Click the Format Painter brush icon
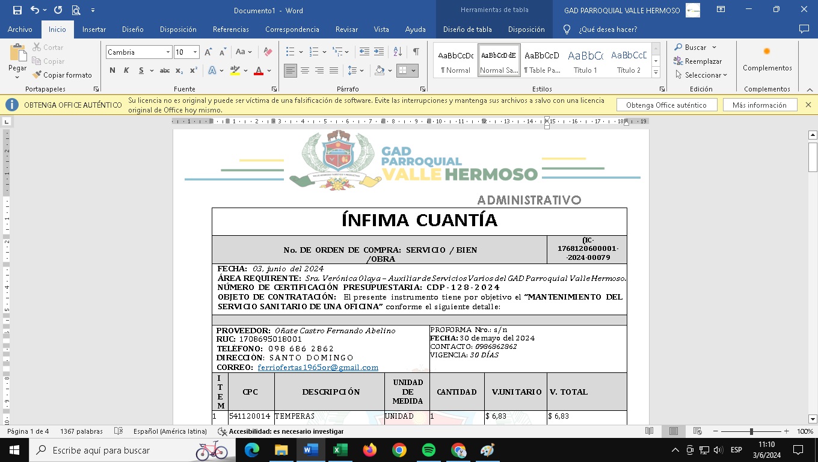This screenshot has width=818, height=462. click(37, 75)
